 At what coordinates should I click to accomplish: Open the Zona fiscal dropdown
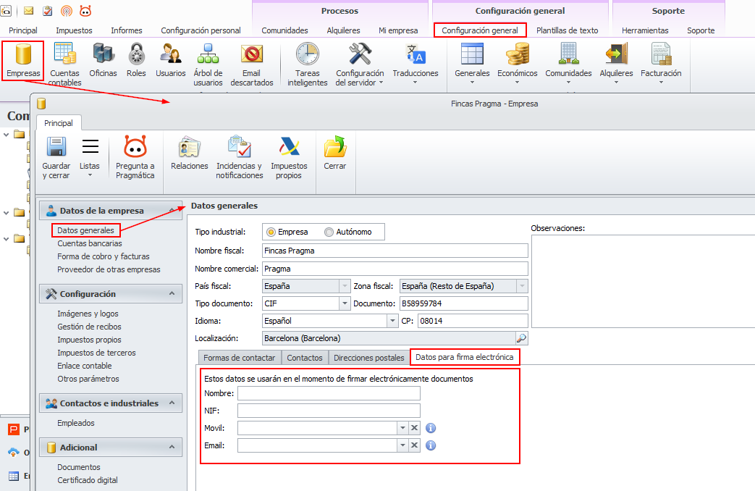[x=523, y=286]
